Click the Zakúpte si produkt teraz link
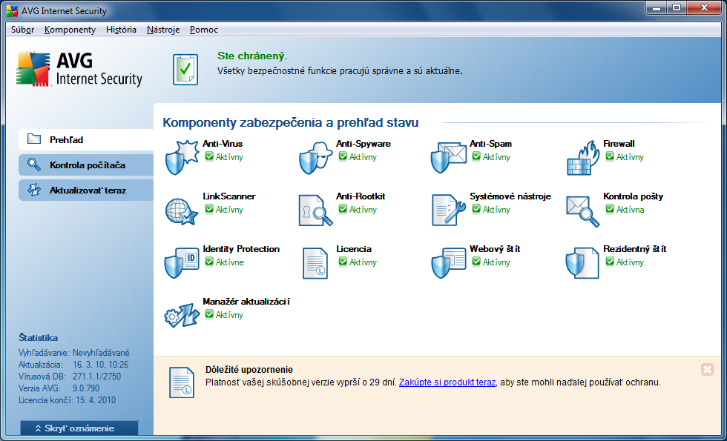Screen dimensions: 727x441 coord(447,382)
